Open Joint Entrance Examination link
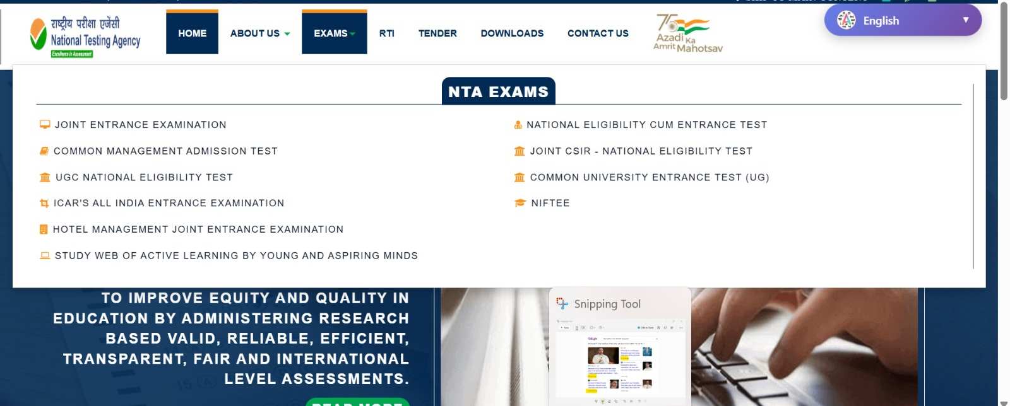Viewport: 1010px width, 406px height. pos(140,125)
